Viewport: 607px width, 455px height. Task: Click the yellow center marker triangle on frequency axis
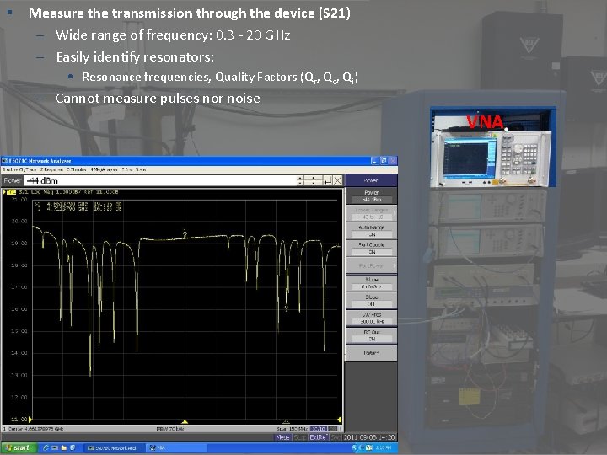point(185,421)
